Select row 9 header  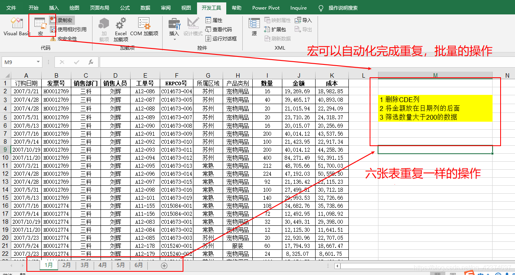coord(6,150)
